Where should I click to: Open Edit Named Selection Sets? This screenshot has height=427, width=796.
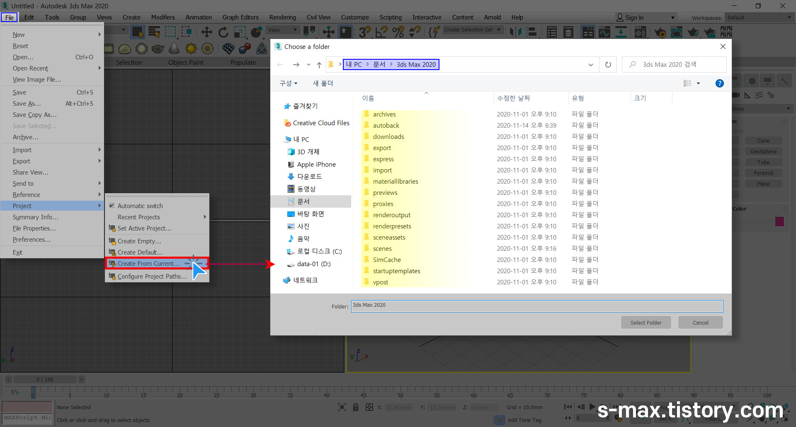(434, 32)
